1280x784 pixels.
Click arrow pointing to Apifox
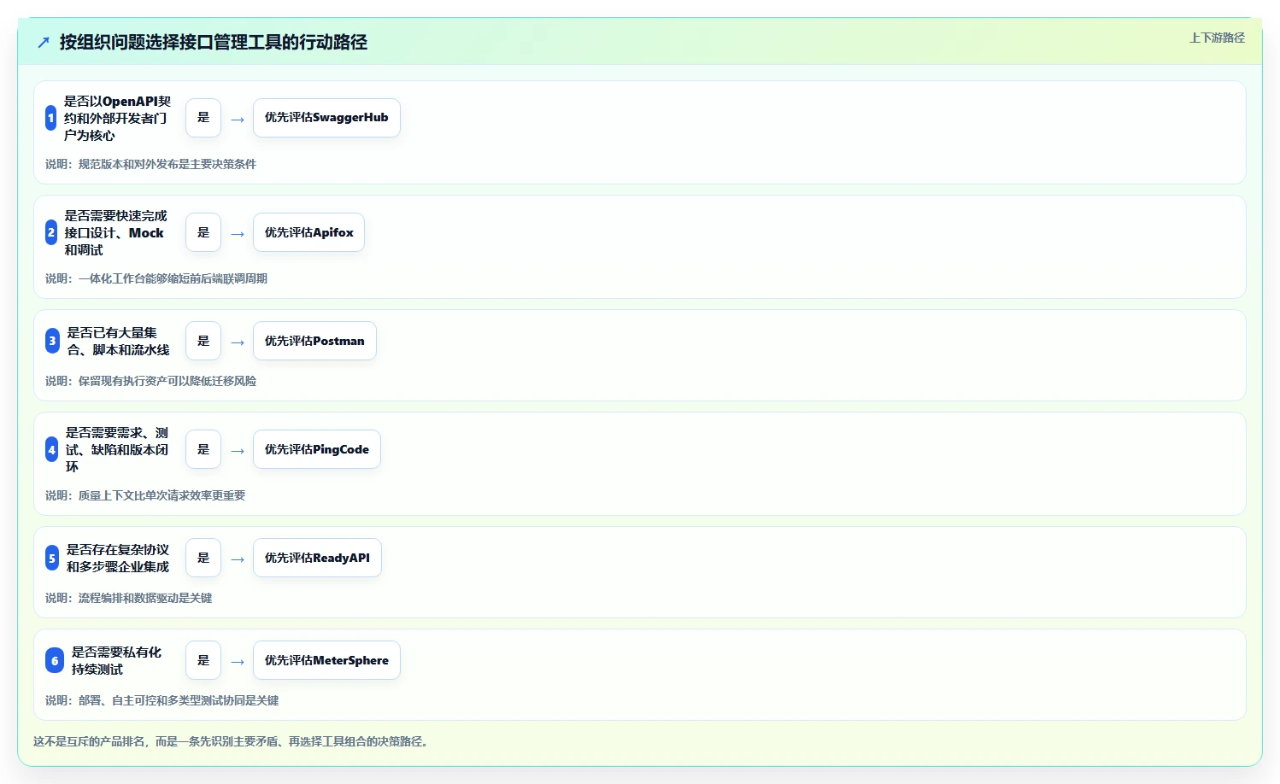click(238, 234)
